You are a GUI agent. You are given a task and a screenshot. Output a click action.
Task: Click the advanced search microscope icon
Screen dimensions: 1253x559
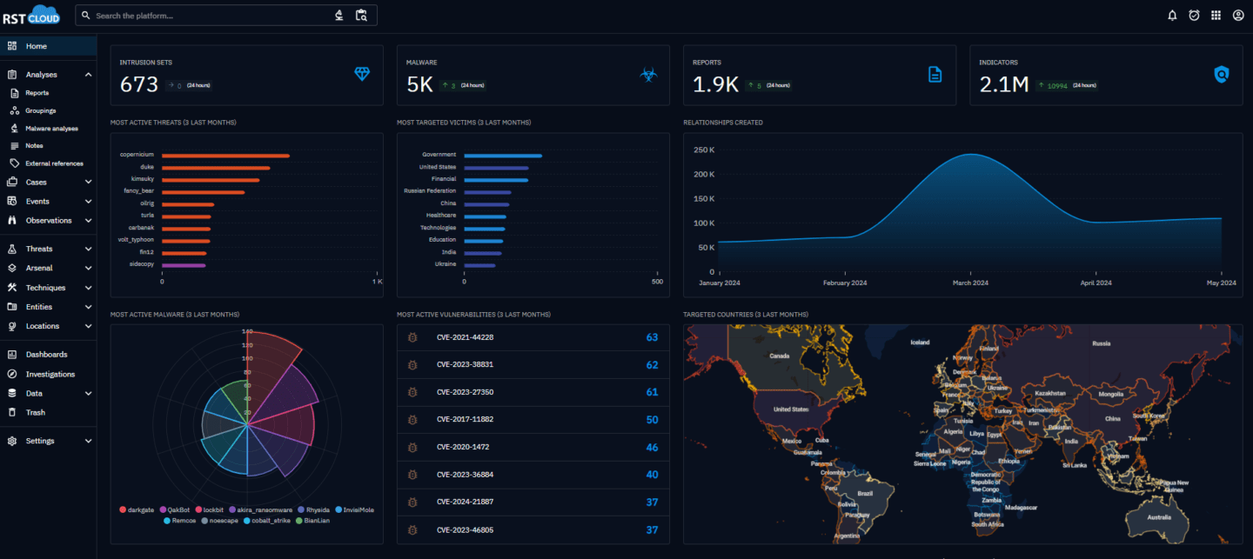coord(338,15)
